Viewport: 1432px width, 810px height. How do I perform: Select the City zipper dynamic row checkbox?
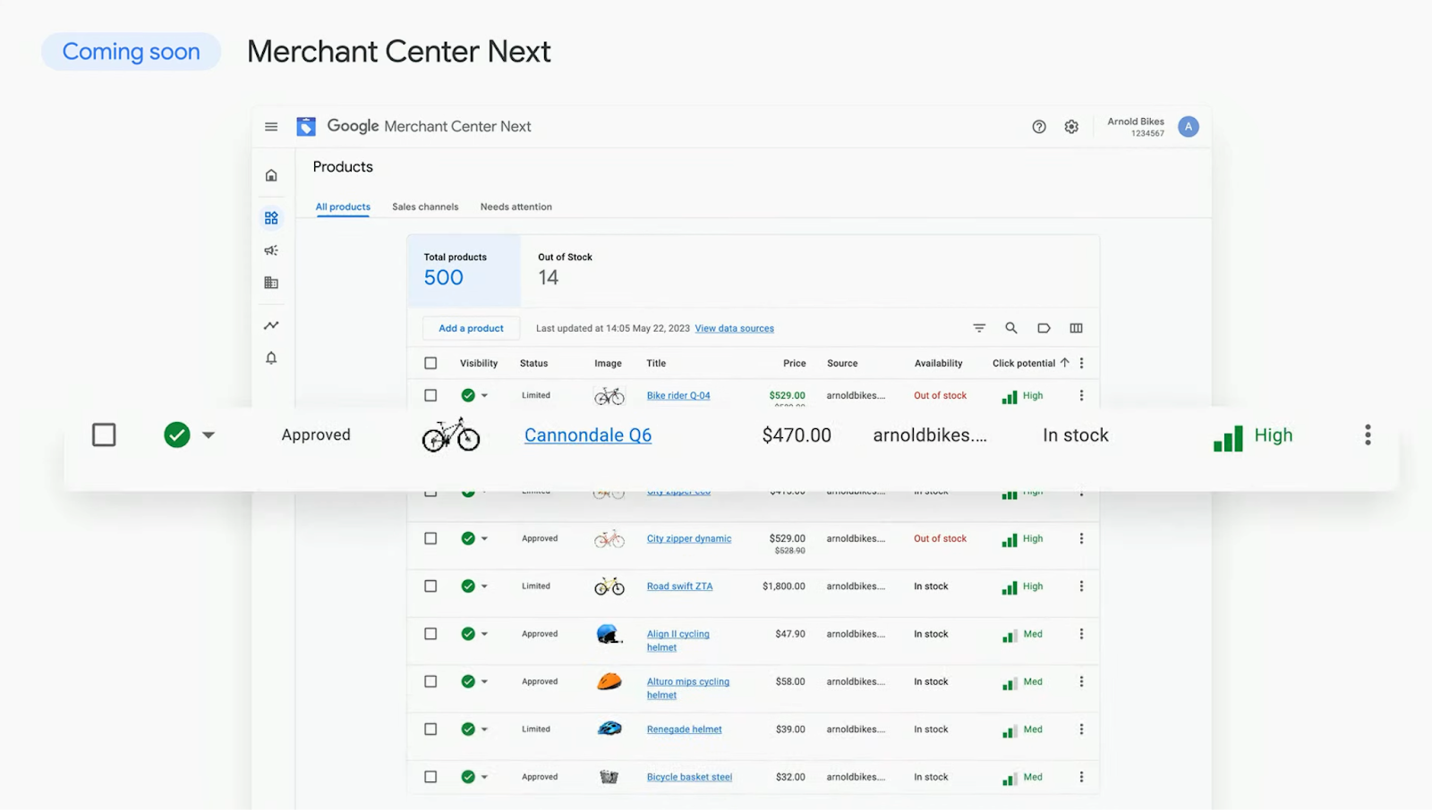pyautogui.click(x=430, y=538)
